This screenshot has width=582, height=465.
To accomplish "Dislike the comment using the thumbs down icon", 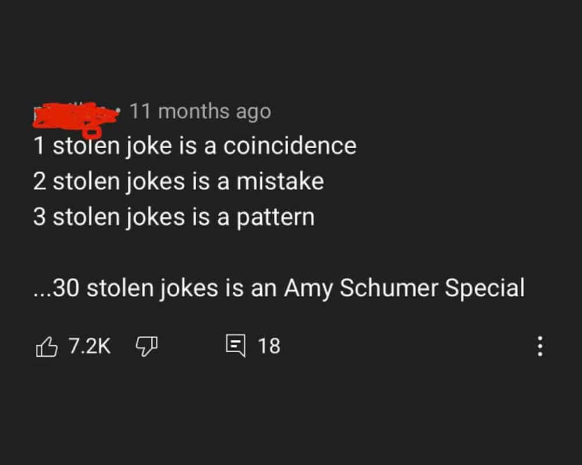I will 147,346.
